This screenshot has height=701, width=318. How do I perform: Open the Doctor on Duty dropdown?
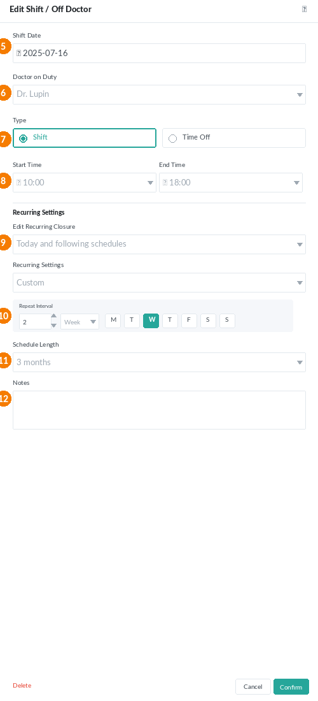[x=159, y=95]
